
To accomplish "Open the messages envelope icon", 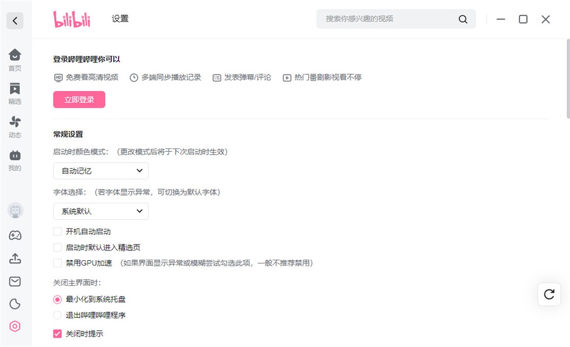I will click(15, 281).
